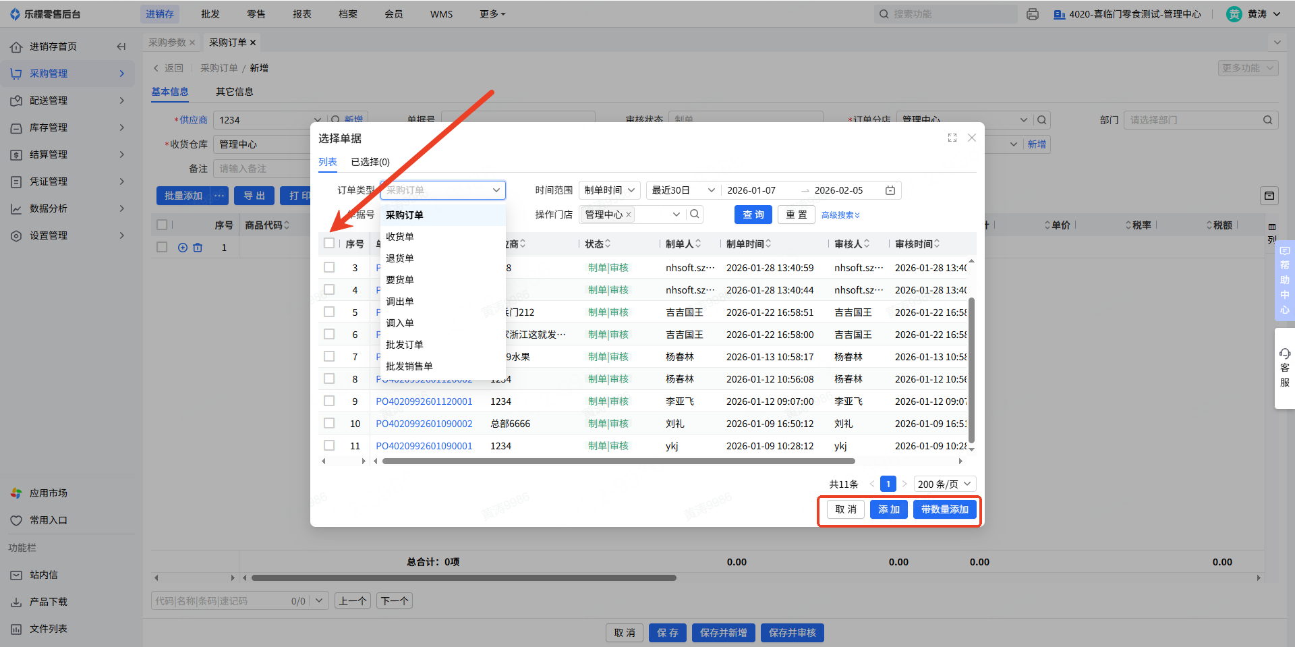Image resolution: width=1295 pixels, height=647 pixels.
Task: Expand 采购管理 in sidebar
Action: coord(67,74)
